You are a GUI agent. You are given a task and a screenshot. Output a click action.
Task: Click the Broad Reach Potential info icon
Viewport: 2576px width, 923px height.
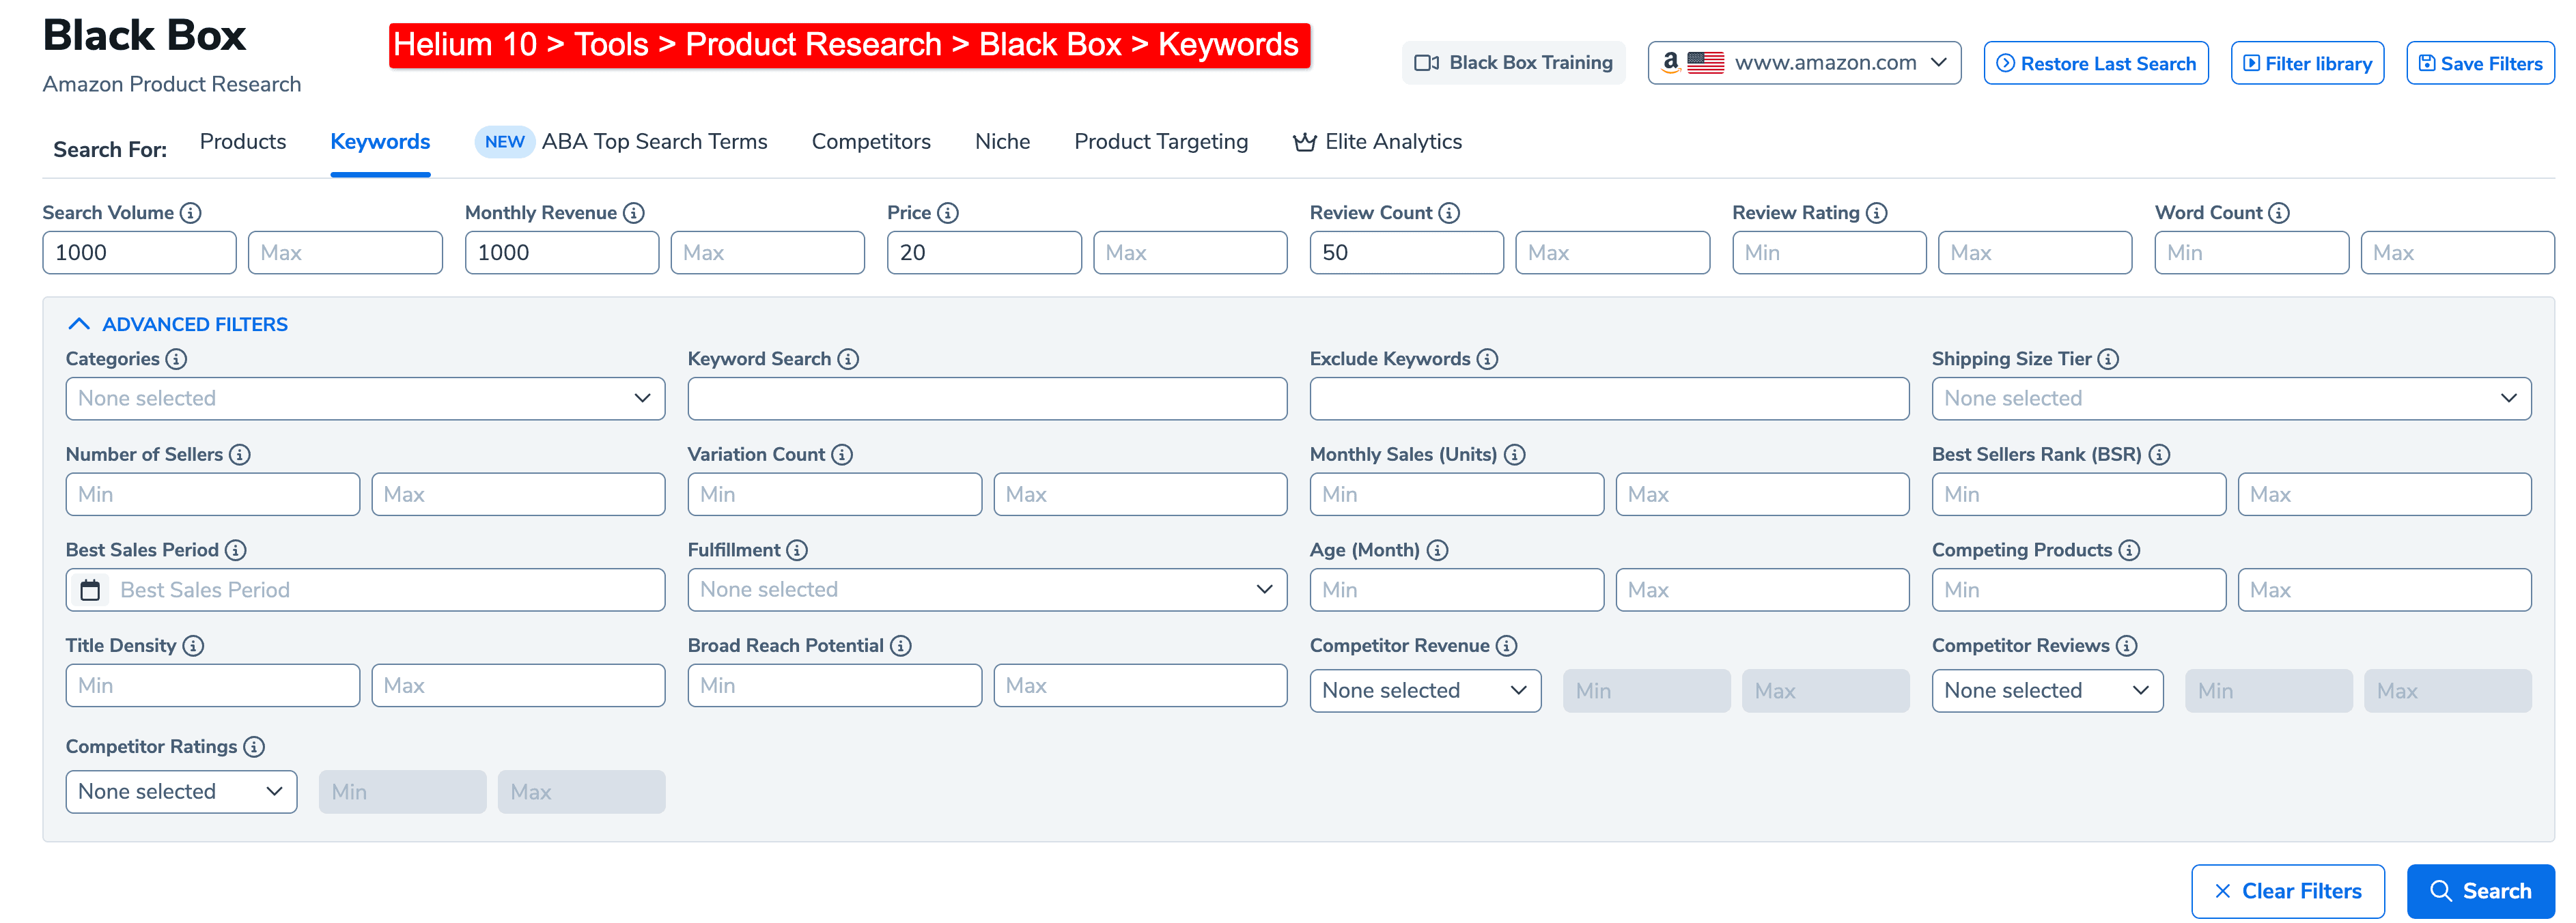[x=900, y=646]
